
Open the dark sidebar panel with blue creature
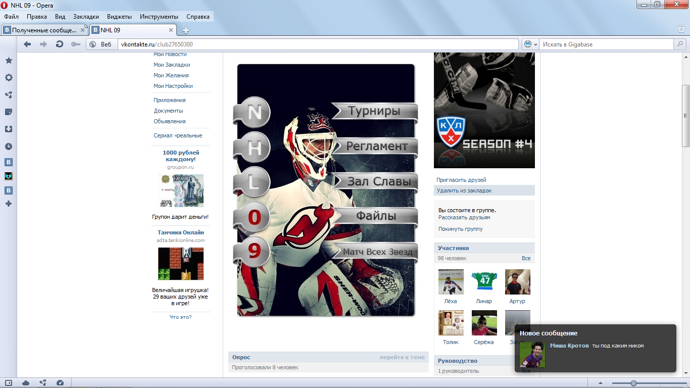pos(9,176)
